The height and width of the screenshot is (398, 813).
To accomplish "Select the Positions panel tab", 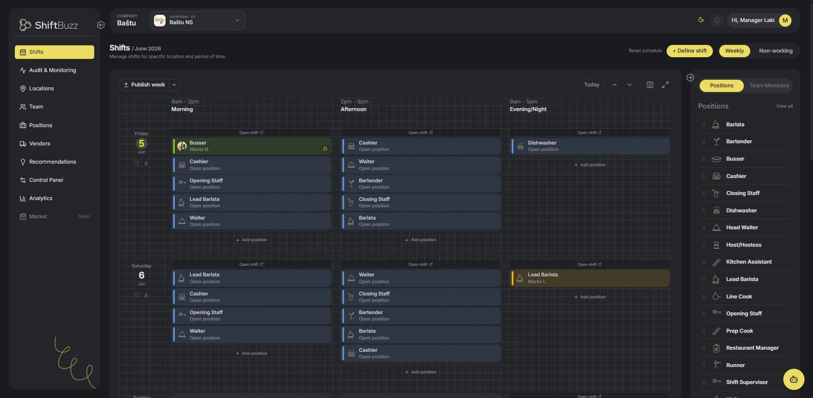I will [721, 86].
